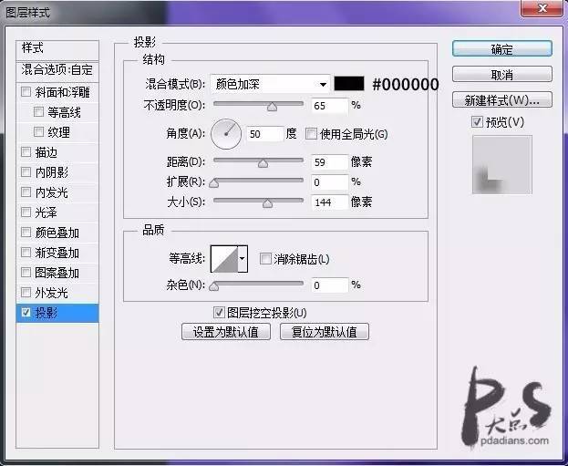
Task: Select 混合选项:自定 in the list
Action: 57,70
